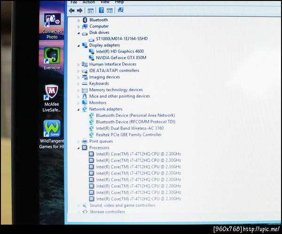Select the Print queues label
The width and height of the screenshot is (282, 234).
click(101, 141)
